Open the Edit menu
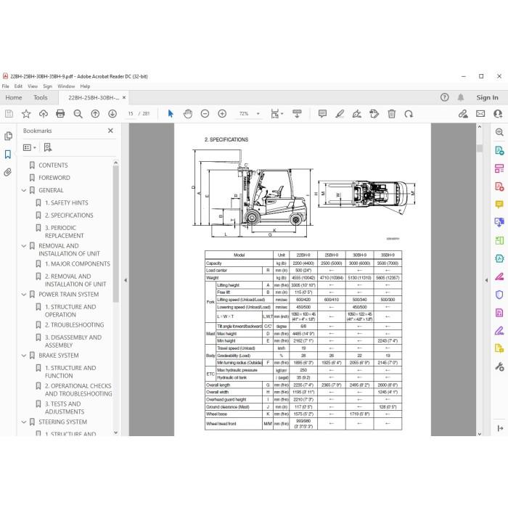508x508 pixels. [18, 86]
